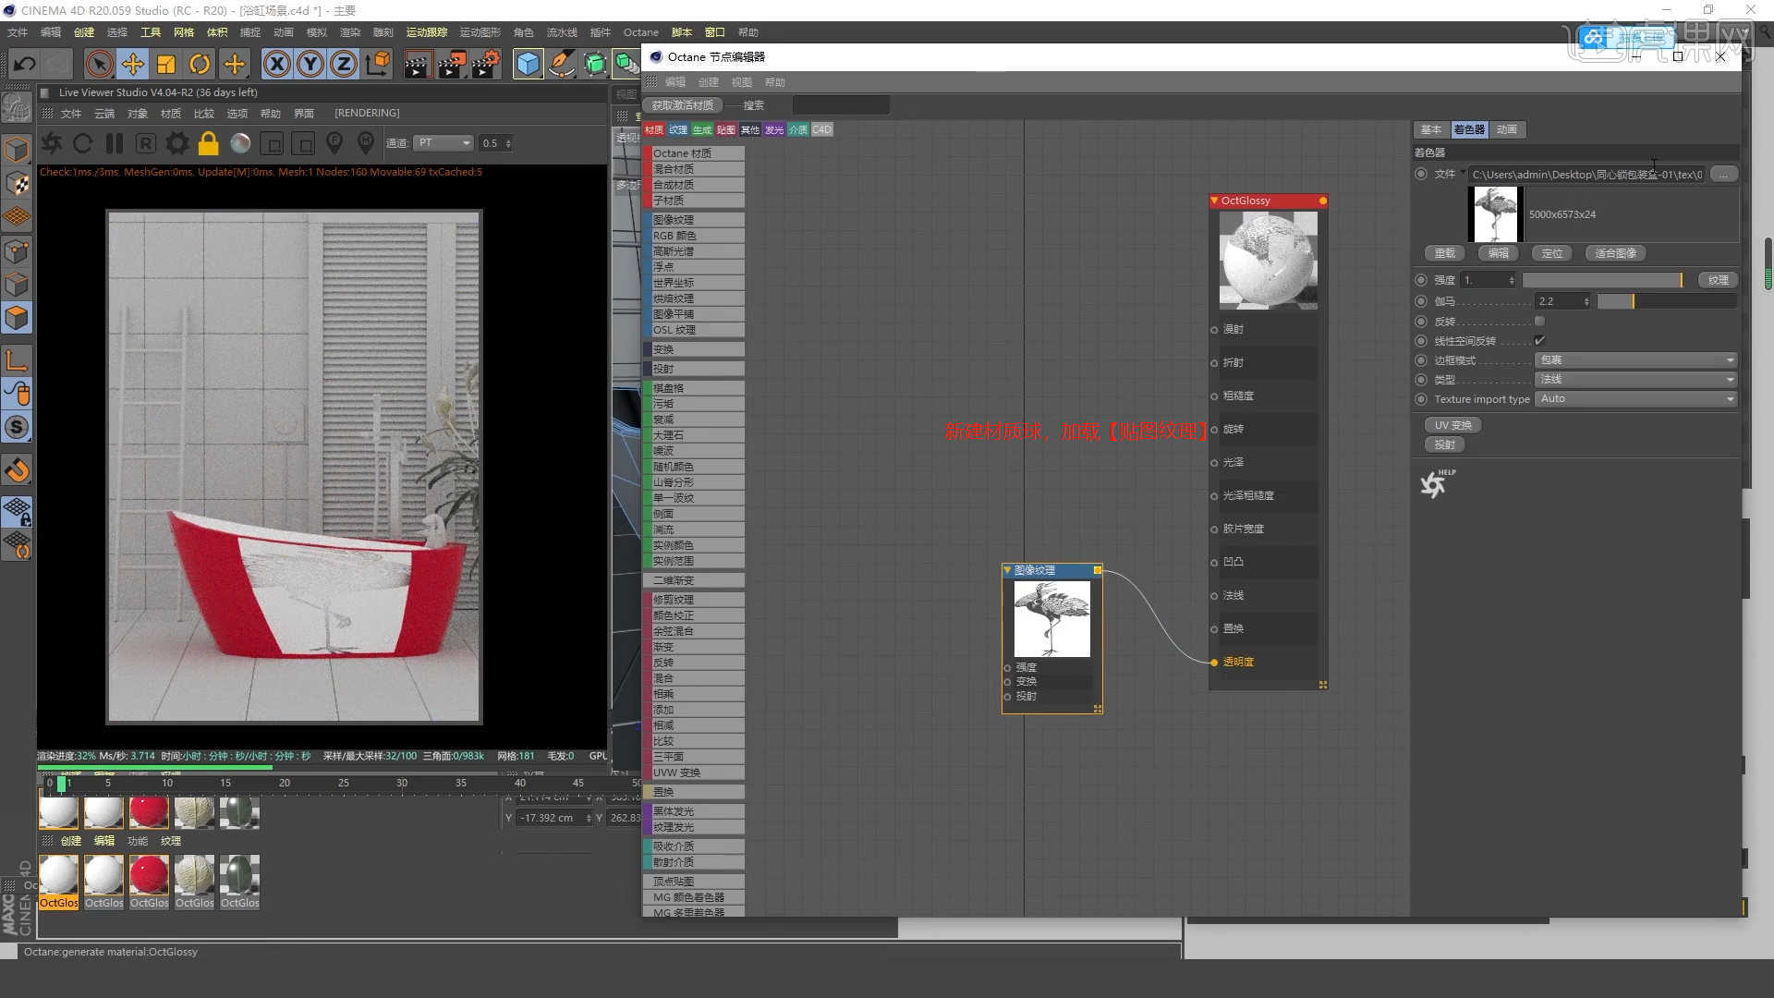The width and height of the screenshot is (1774, 998).
Task: Open Live Viewer 材质 menu
Action: point(171,114)
